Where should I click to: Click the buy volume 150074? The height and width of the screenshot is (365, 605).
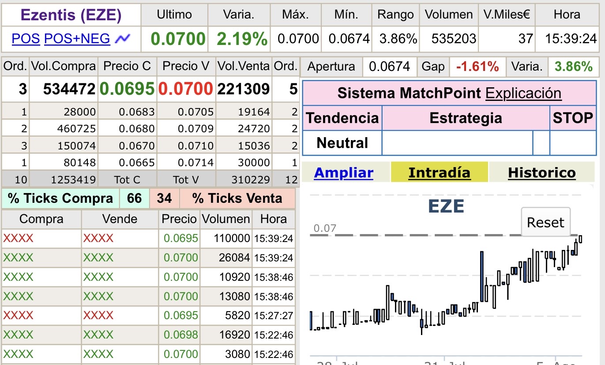76,146
